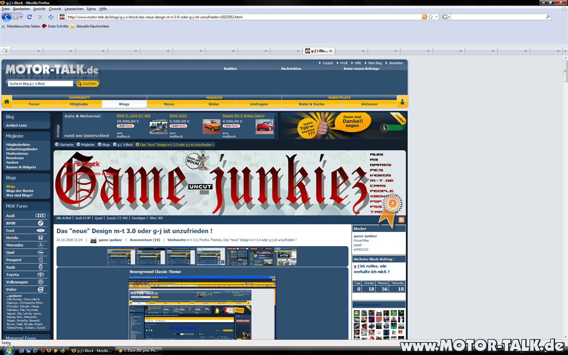Open the search engine selector dropdown

point(446,17)
